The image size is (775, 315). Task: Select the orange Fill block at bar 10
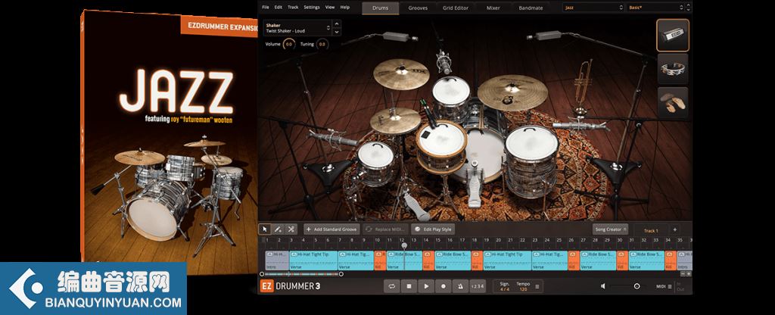[x=380, y=260]
